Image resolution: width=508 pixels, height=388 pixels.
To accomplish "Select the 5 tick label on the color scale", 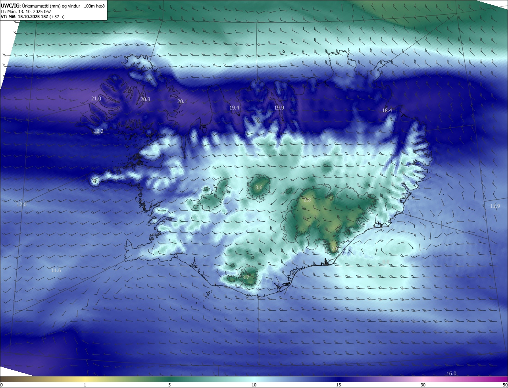I will tap(169, 385).
